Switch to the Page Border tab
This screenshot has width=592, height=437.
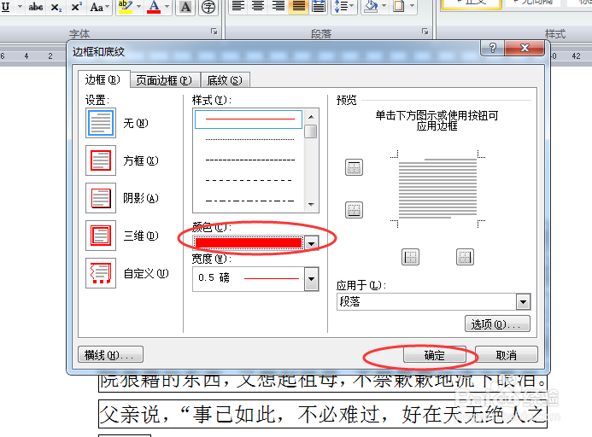pos(164,80)
